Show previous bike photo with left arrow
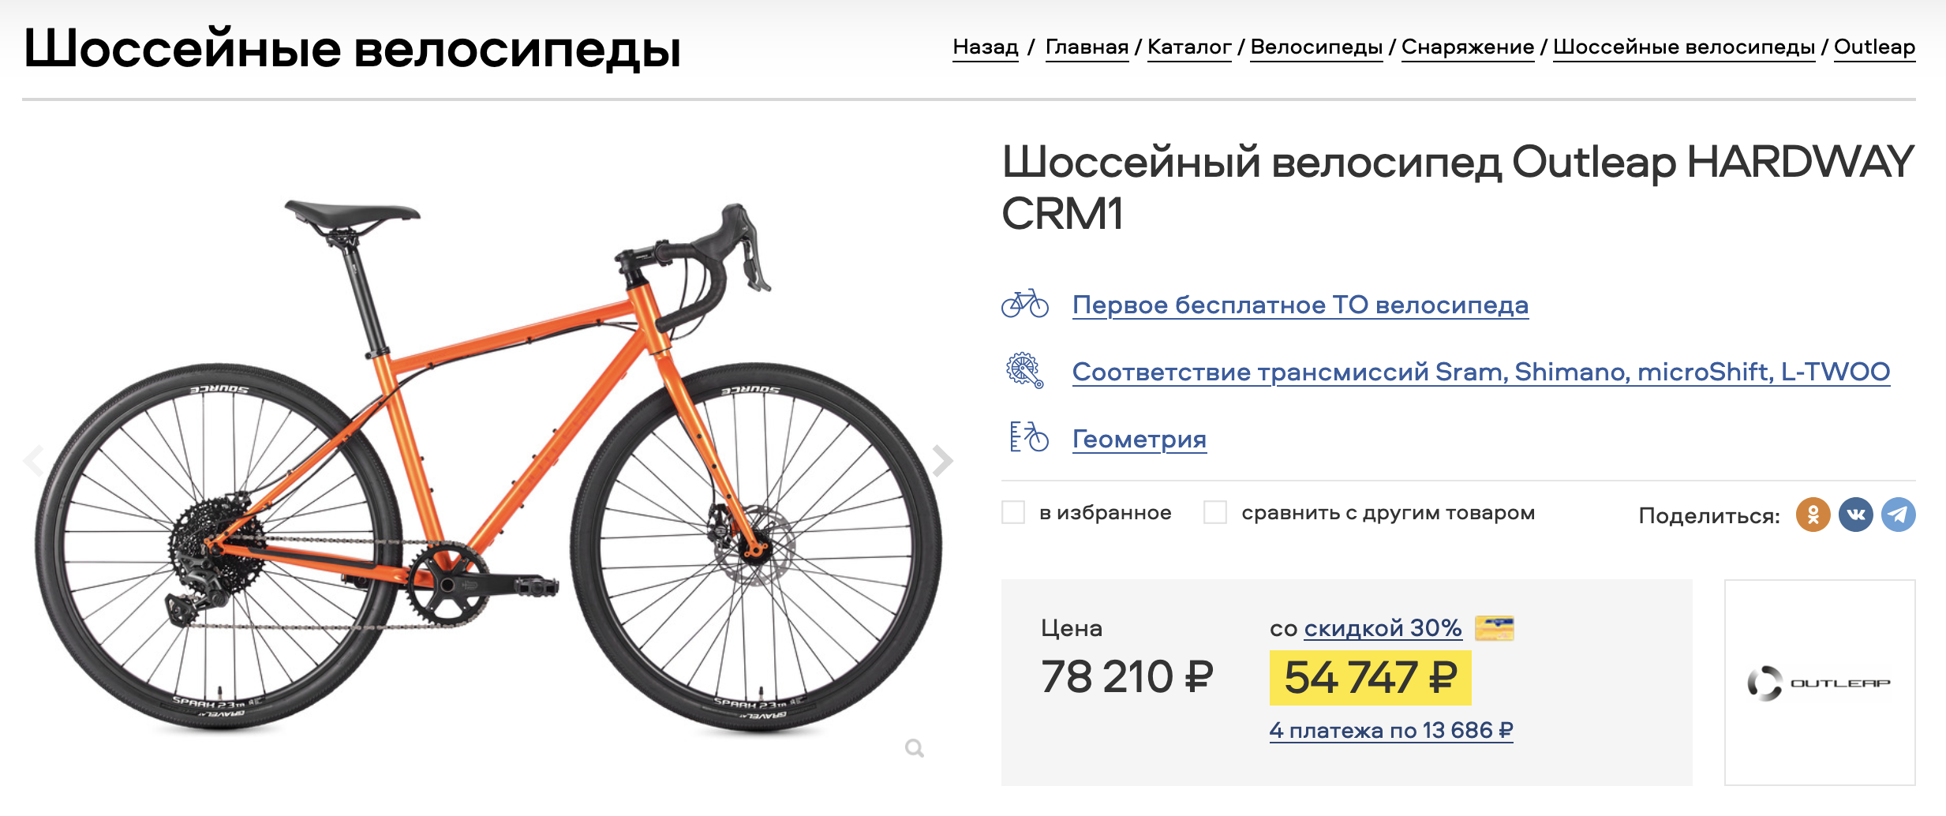The height and width of the screenshot is (816, 1946). [x=34, y=460]
